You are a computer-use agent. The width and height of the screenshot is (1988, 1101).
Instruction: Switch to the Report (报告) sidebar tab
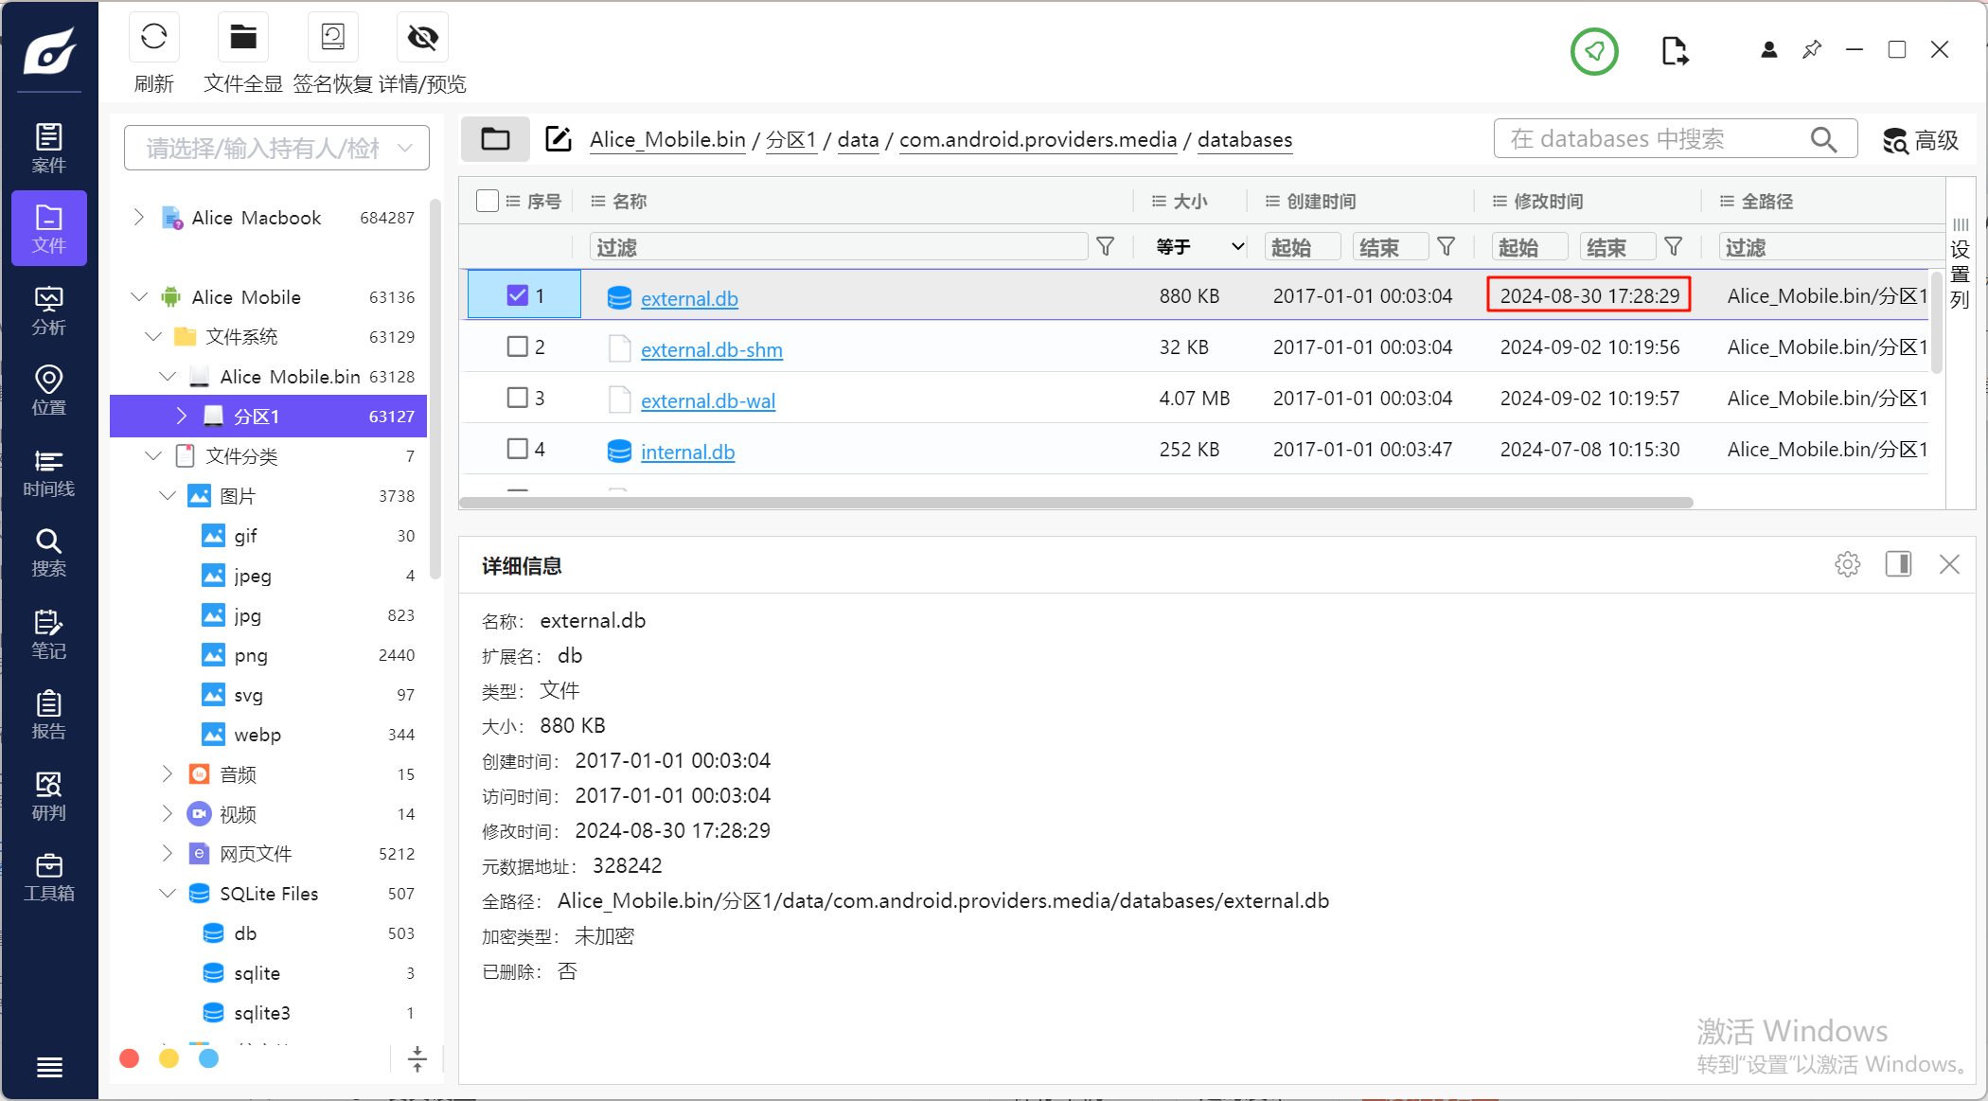[x=49, y=715]
